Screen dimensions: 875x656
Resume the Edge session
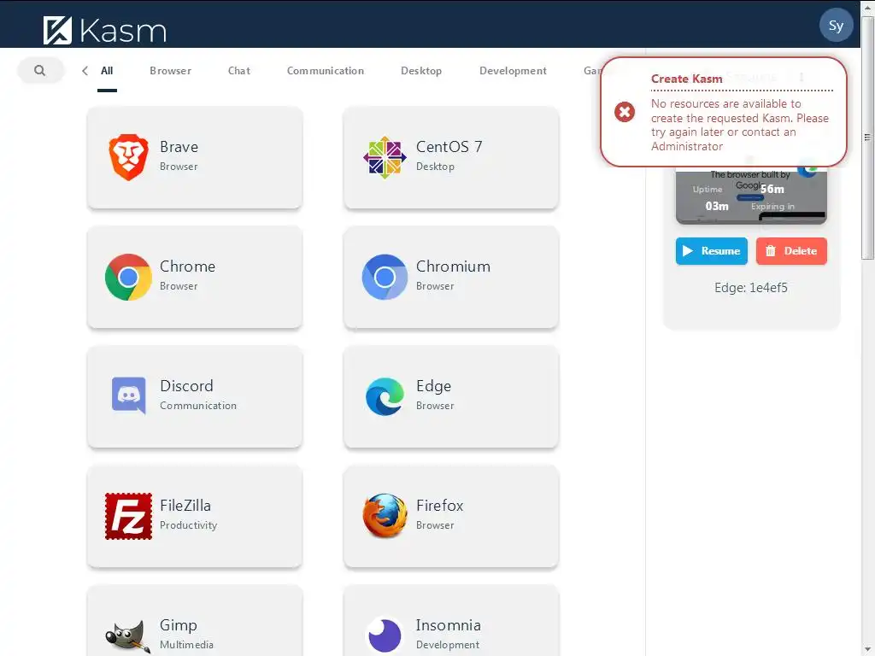click(x=712, y=251)
